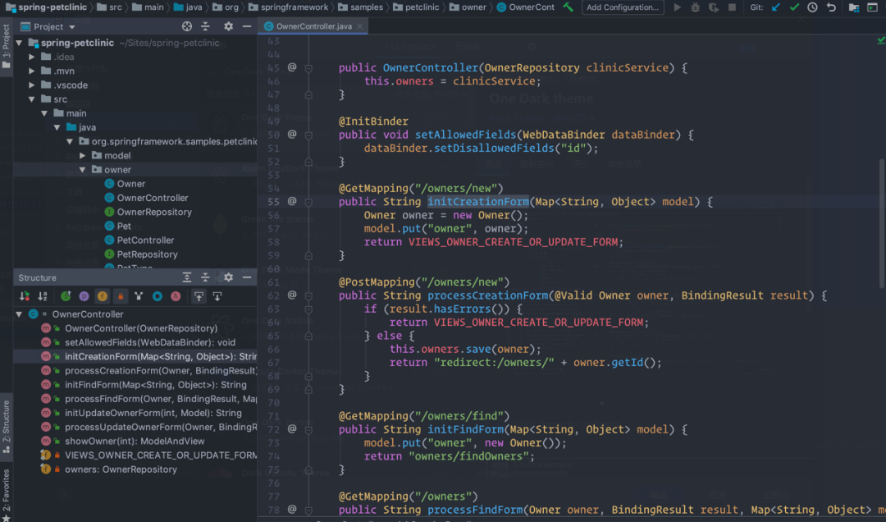Collapse the owner package

pyautogui.click(x=83, y=170)
